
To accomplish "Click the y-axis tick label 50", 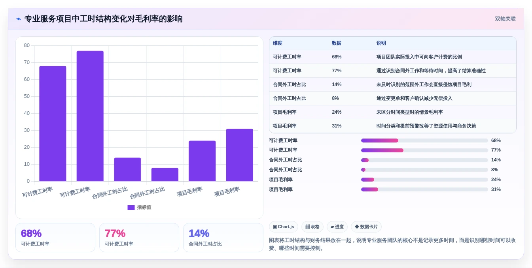I will [27, 96].
